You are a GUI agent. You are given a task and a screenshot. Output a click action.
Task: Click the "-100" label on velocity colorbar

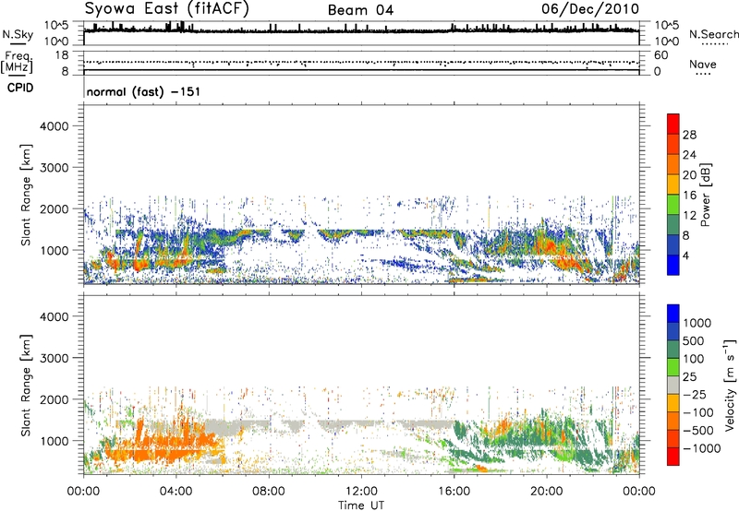pyautogui.click(x=698, y=412)
